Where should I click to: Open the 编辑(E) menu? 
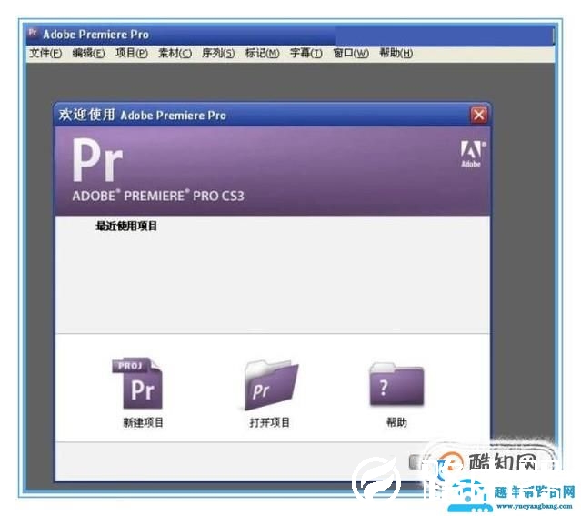coord(88,53)
